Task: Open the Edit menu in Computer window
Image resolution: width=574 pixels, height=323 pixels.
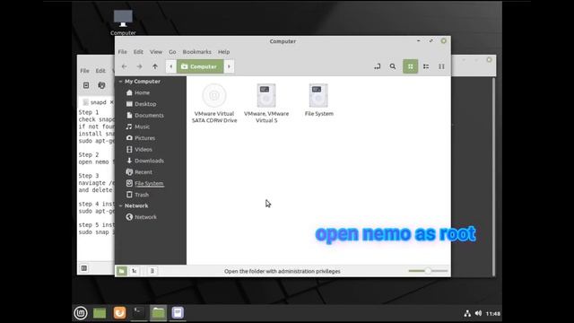Action: point(138,52)
